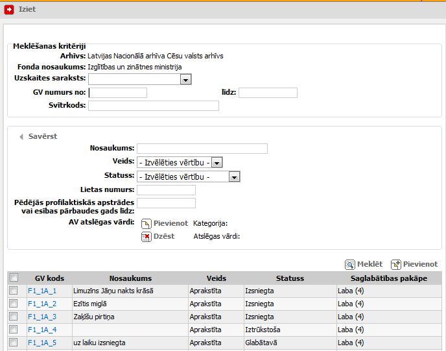Open the Statuss value dropdown
Viewport: 446px width, 351px height.
(235, 176)
